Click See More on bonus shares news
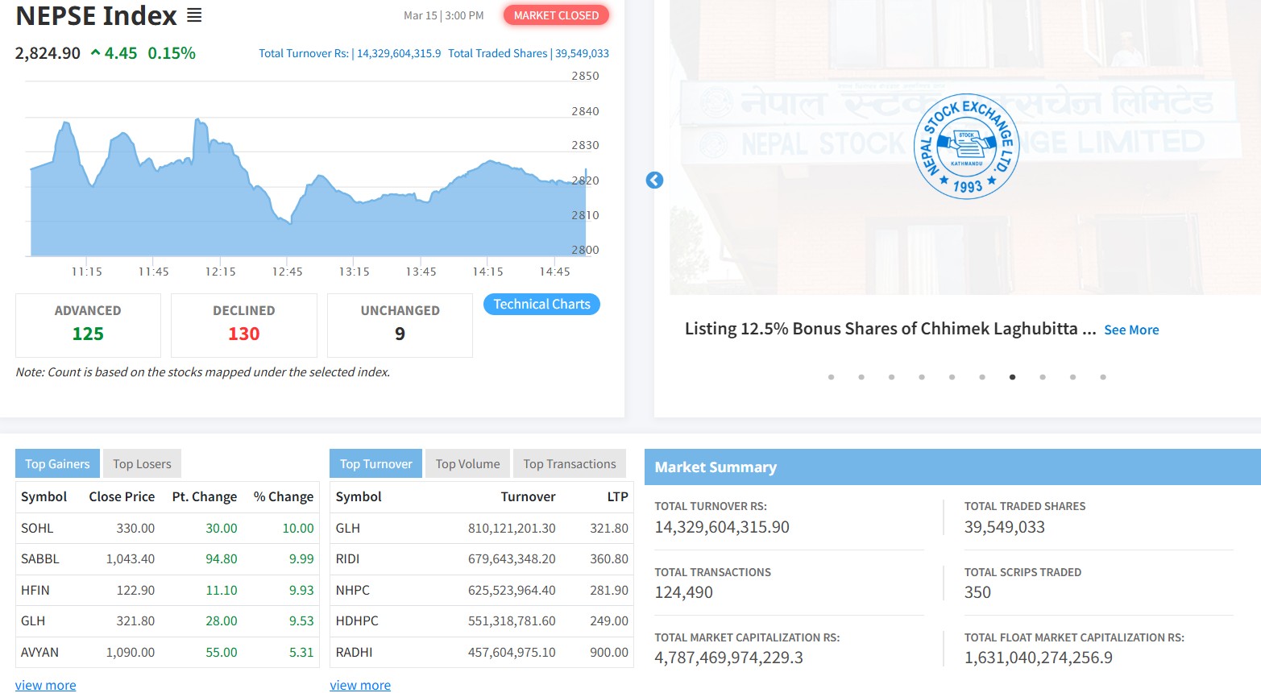This screenshot has width=1261, height=693. [1131, 330]
